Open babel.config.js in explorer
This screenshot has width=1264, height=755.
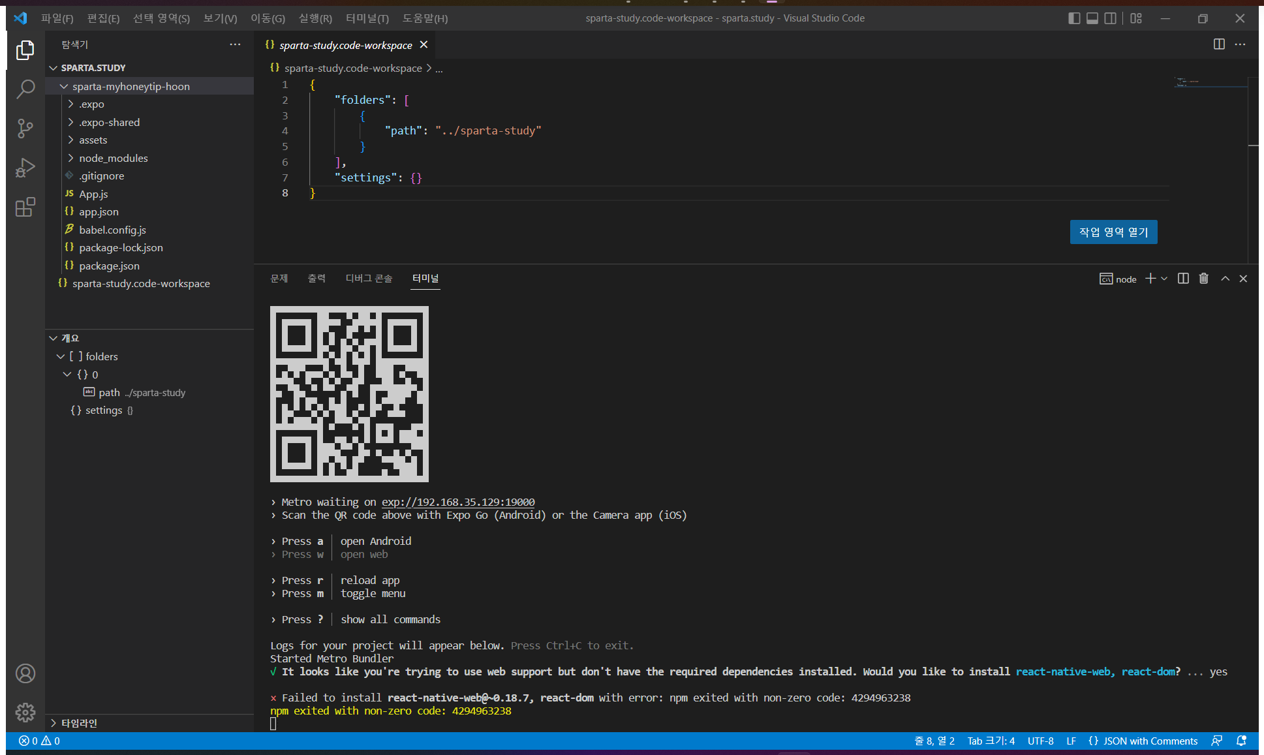point(149,230)
